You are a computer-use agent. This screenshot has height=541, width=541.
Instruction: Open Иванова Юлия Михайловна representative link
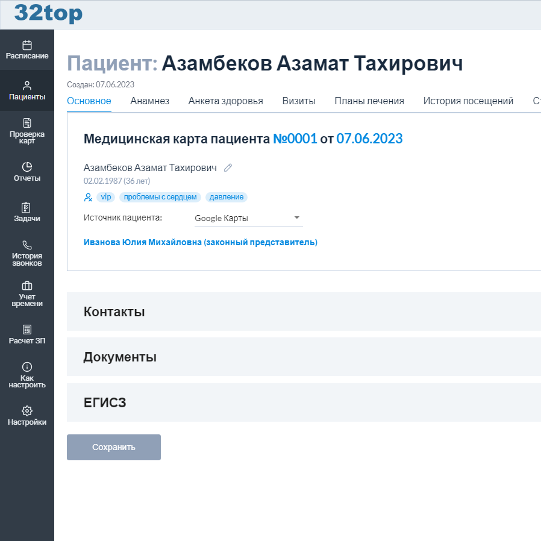coord(201,242)
